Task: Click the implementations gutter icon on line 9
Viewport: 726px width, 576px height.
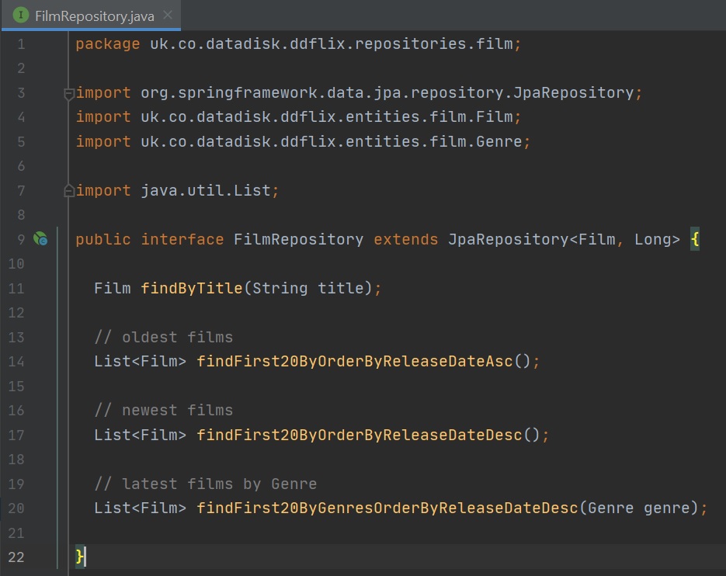Action: pyautogui.click(x=40, y=240)
